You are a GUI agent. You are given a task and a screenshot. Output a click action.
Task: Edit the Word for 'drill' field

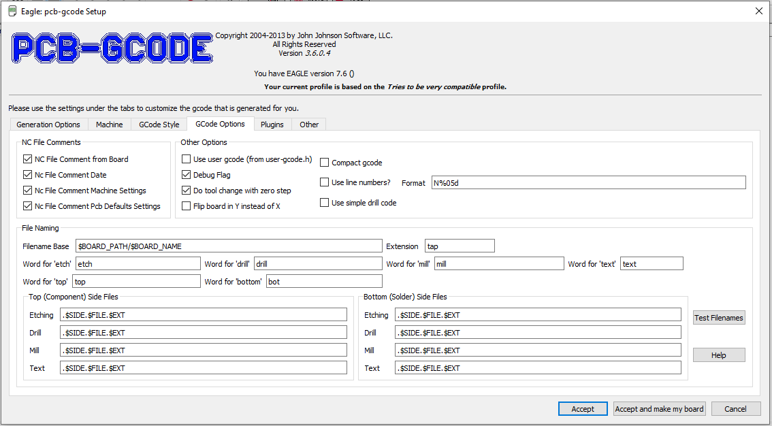[x=318, y=263]
